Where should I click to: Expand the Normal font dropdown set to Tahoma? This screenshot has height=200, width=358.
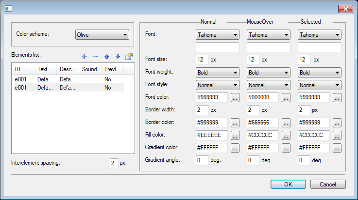click(x=217, y=35)
